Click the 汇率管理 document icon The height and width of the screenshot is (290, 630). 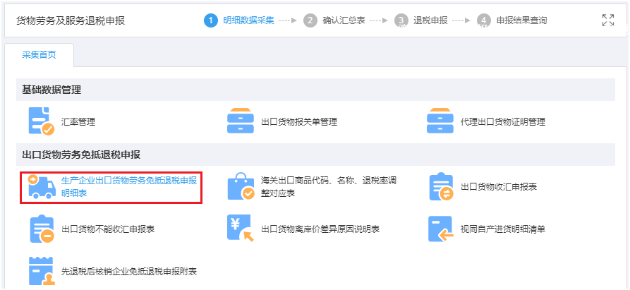tap(40, 121)
